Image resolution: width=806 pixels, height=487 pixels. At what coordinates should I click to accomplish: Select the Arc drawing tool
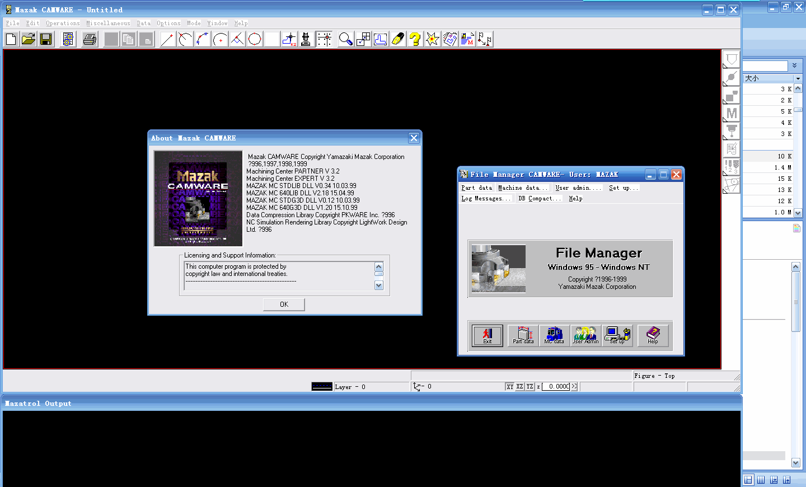185,39
